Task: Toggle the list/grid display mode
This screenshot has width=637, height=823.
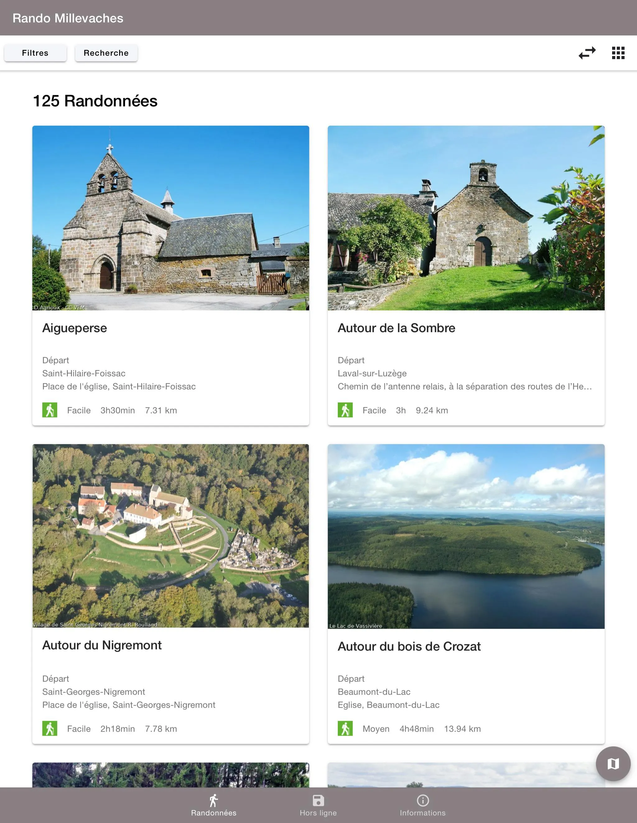Action: (618, 53)
